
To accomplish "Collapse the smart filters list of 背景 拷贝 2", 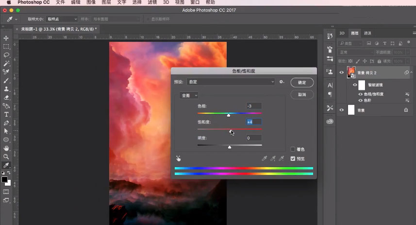I will (x=411, y=72).
